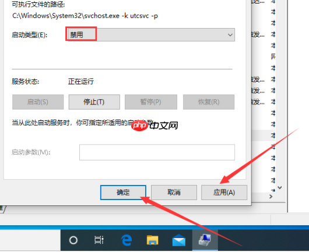Image resolution: width=309 pixels, height=252 pixels.
Task: Open Cortana search circle on taskbar
Action: click(73, 240)
